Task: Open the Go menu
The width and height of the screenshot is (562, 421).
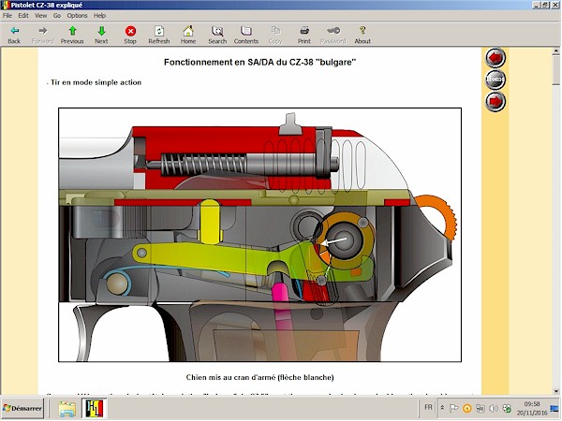Action: click(x=57, y=15)
